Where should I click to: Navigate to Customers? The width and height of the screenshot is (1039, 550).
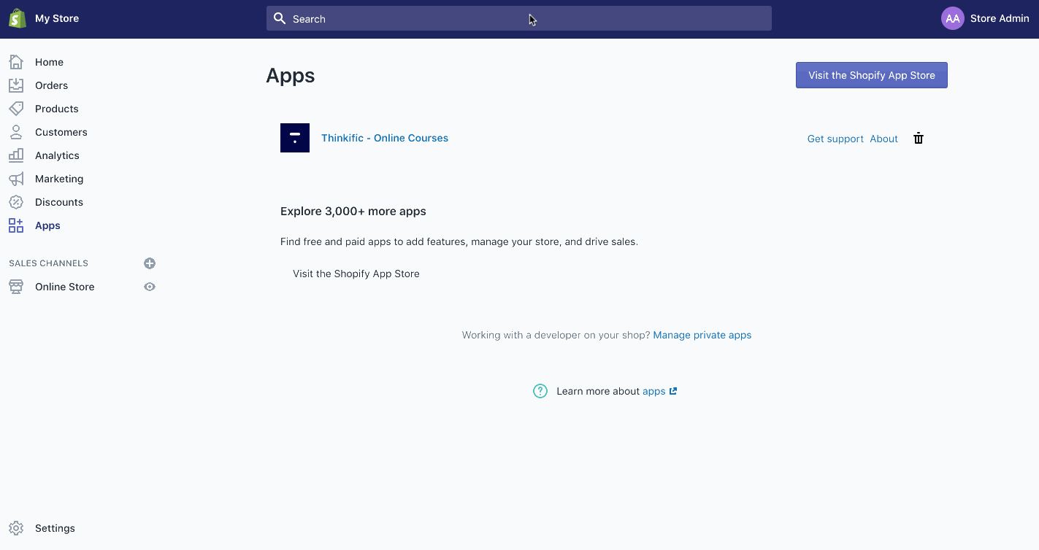coord(61,132)
